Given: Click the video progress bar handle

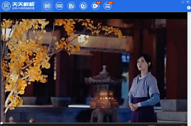Looking at the screenshot, I should pyautogui.click(x=2, y=123).
